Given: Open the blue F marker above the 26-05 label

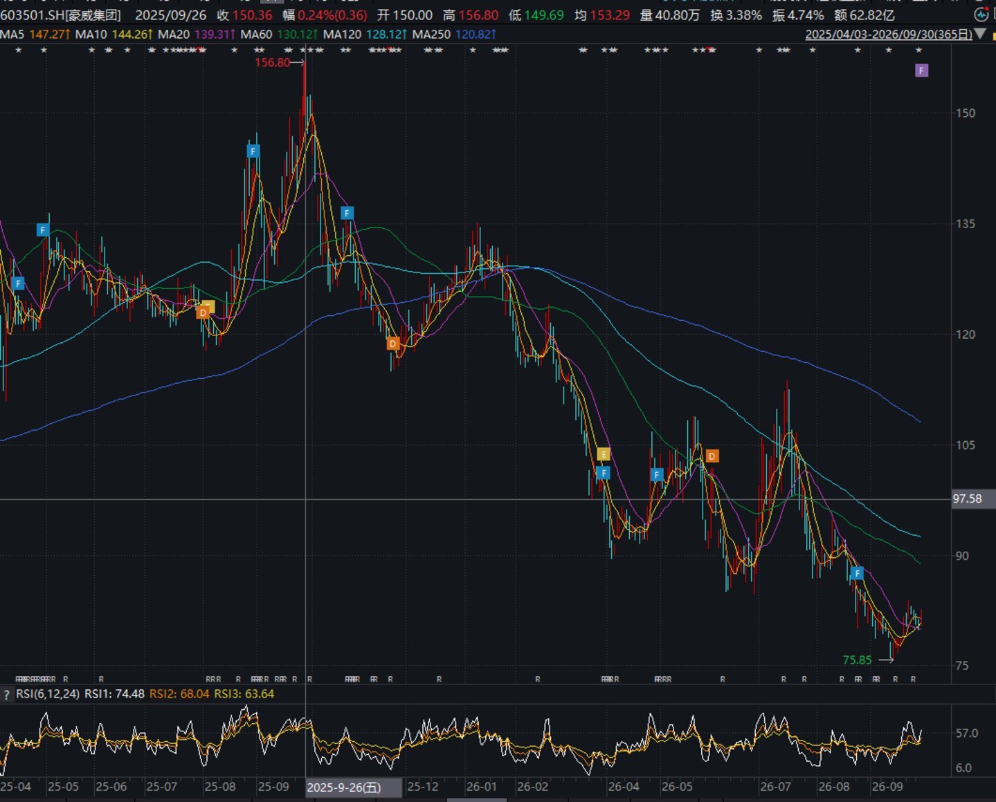Looking at the screenshot, I should 657,474.
